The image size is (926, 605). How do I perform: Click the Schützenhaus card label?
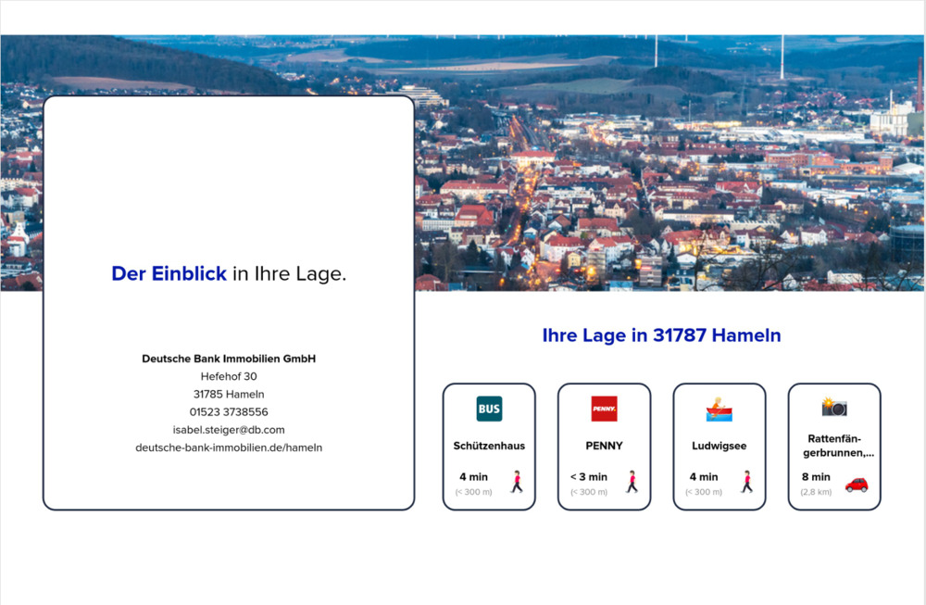click(x=489, y=446)
